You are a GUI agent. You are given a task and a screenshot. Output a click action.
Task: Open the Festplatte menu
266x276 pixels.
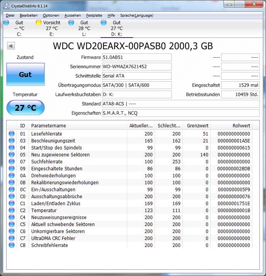click(94, 15)
